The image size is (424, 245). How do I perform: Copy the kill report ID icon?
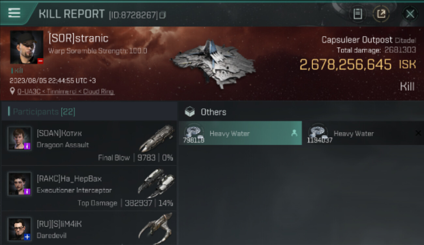pos(162,15)
